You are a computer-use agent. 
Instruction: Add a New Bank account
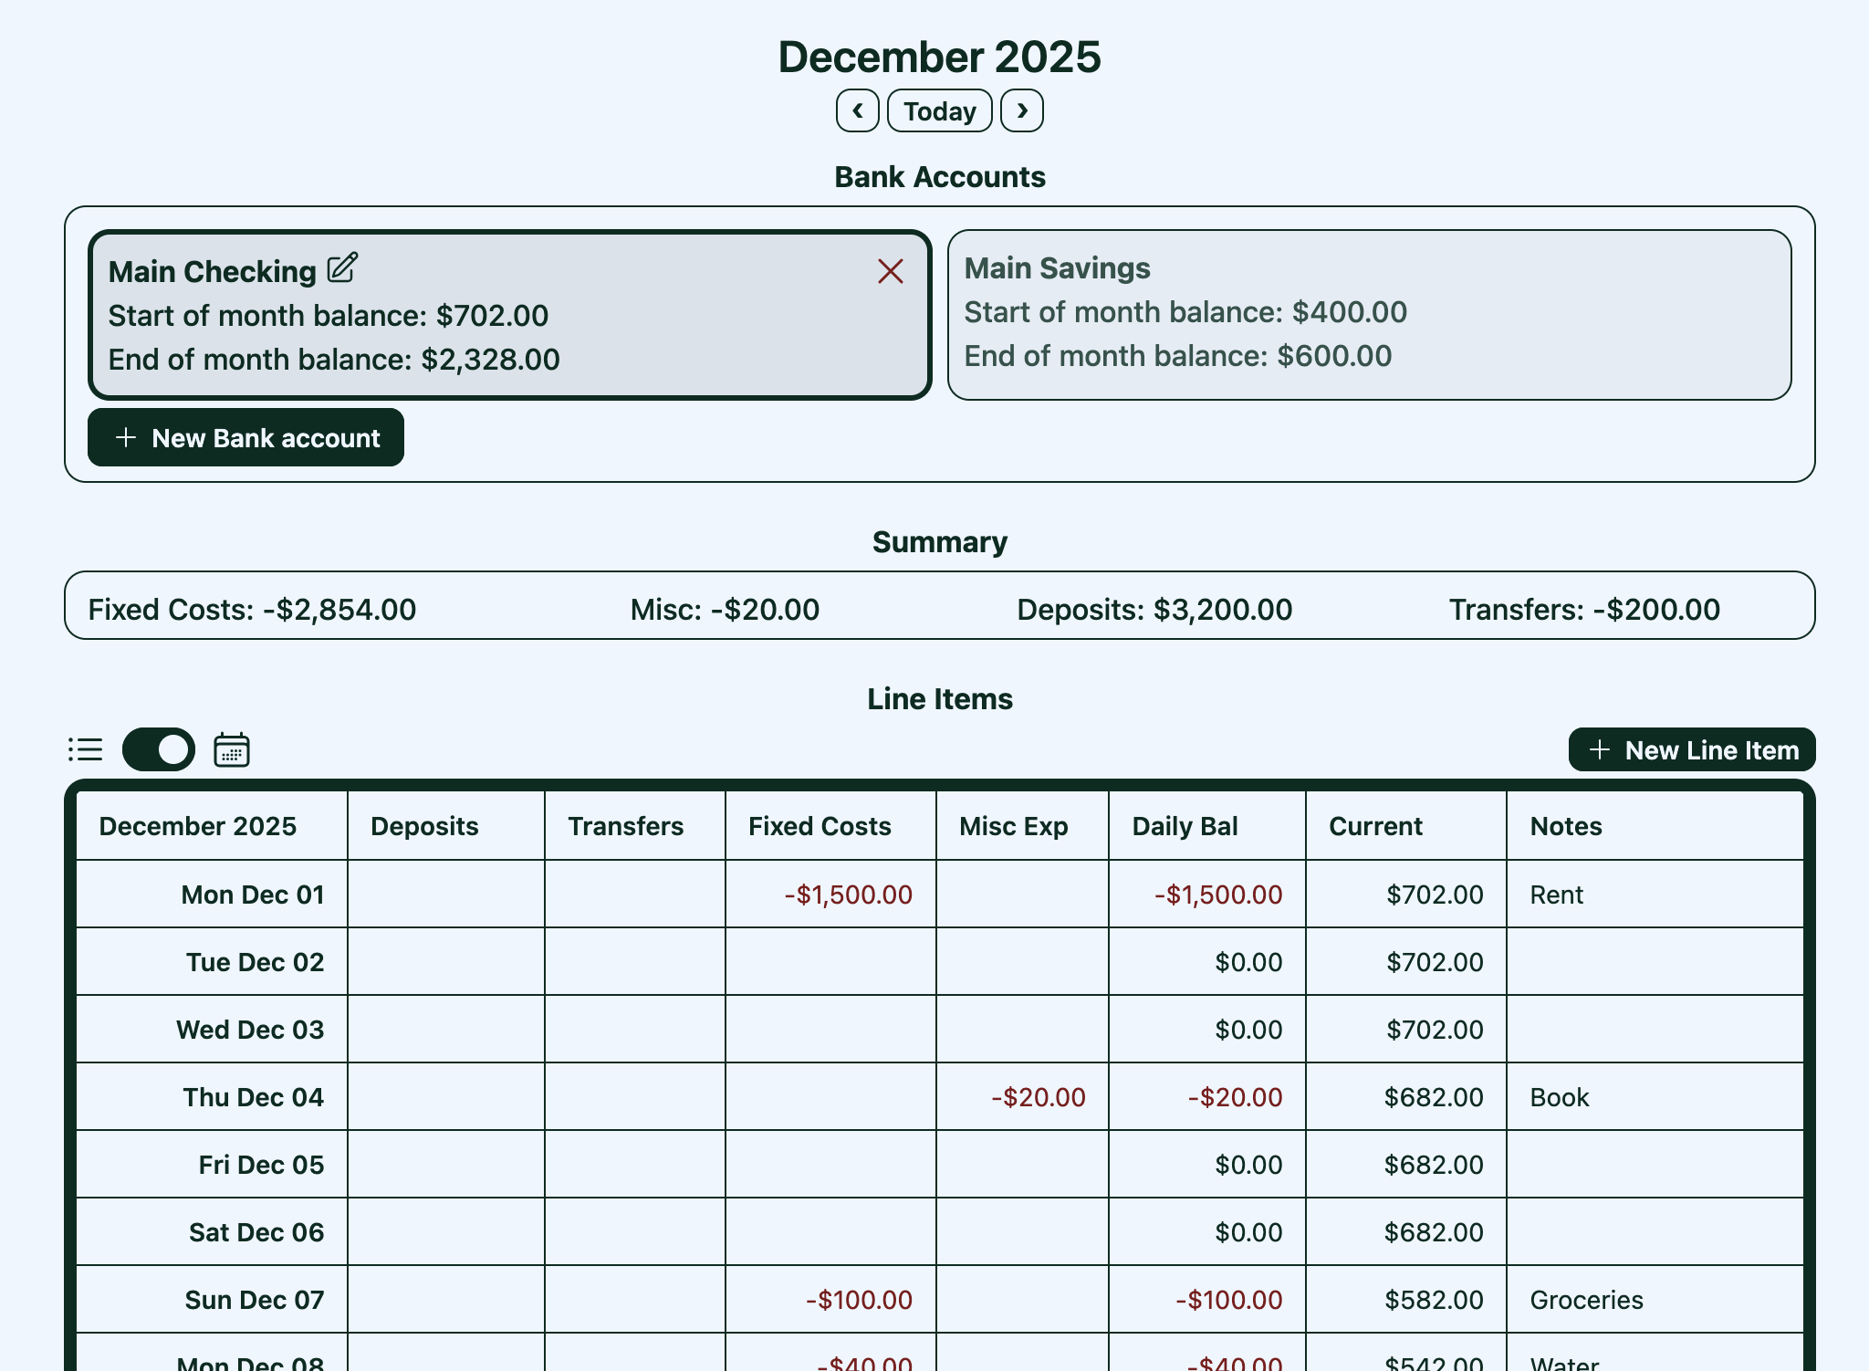[245, 437]
